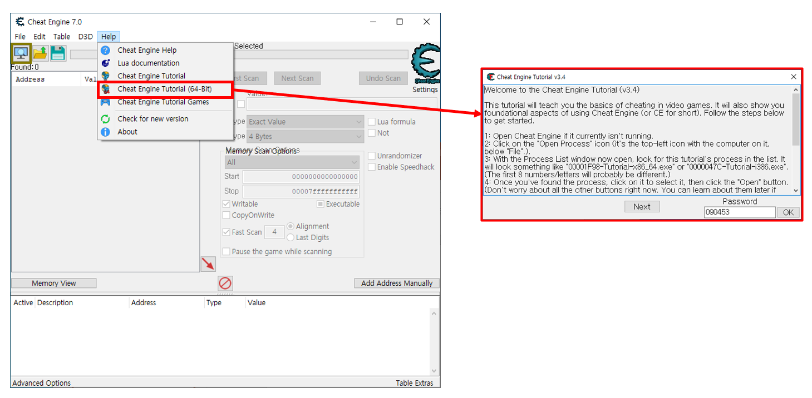
Task: Click the Address column header in found list
Action: click(x=30, y=79)
